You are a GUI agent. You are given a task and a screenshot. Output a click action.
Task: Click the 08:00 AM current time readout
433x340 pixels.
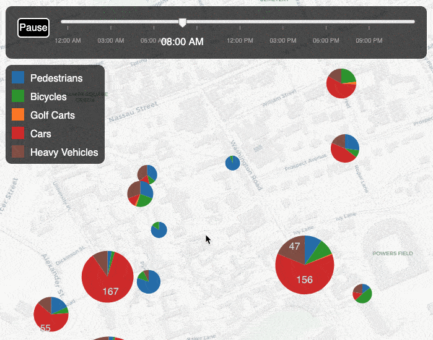coord(182,41)
